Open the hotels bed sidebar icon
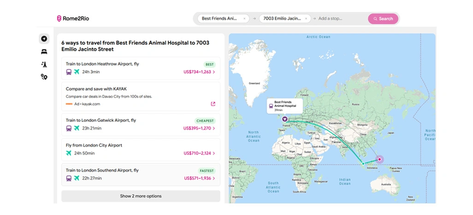This screenshot has height=215, width=473. pos(44,52)
